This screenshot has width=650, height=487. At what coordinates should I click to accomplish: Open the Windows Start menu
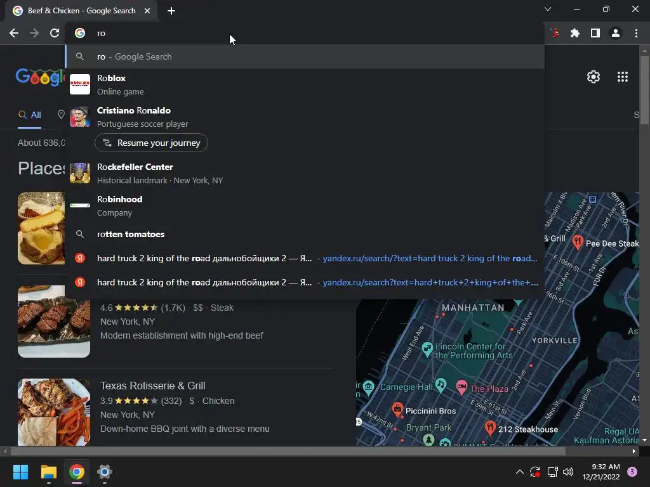(x=20, y=472)
